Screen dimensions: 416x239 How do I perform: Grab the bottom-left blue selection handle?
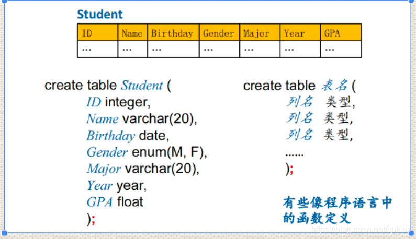click(x=4, y=233)
